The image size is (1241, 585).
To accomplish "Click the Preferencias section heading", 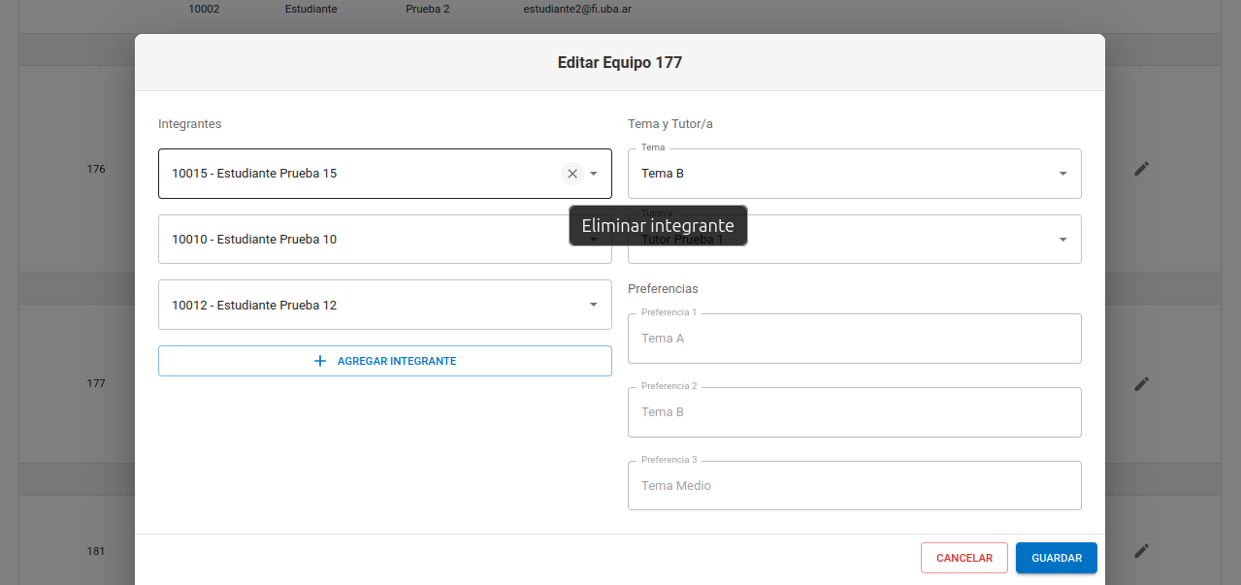I will tap(663, 289).
